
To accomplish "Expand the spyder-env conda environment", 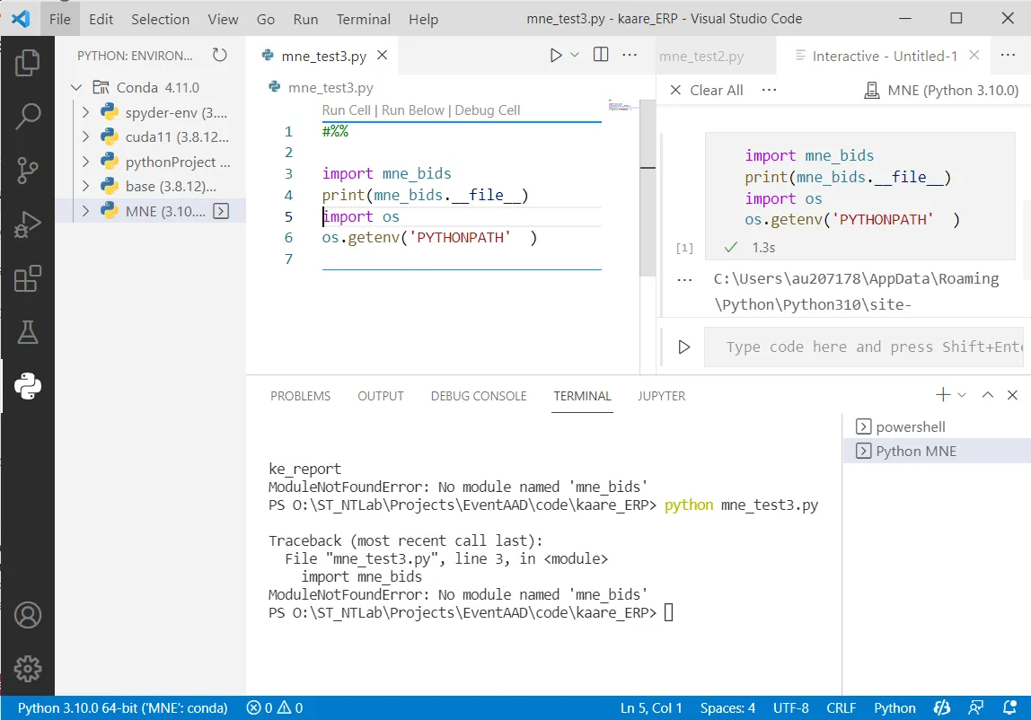I will [x=86, y=113].
